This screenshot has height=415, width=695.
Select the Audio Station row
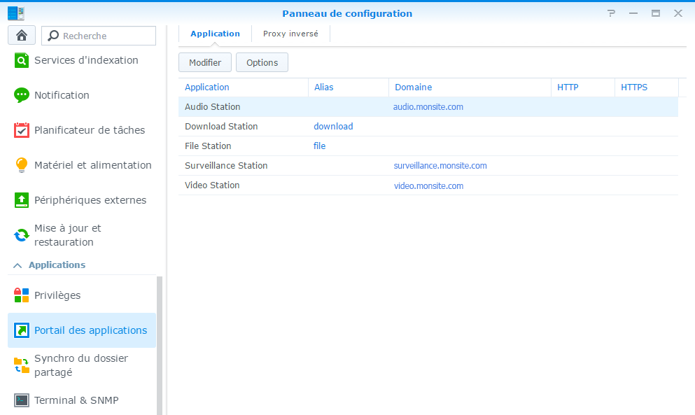click(x=428, y=107)
